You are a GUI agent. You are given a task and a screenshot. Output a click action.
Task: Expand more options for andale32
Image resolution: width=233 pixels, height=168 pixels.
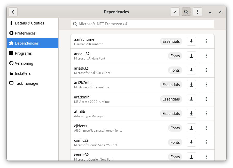point(206,56)
